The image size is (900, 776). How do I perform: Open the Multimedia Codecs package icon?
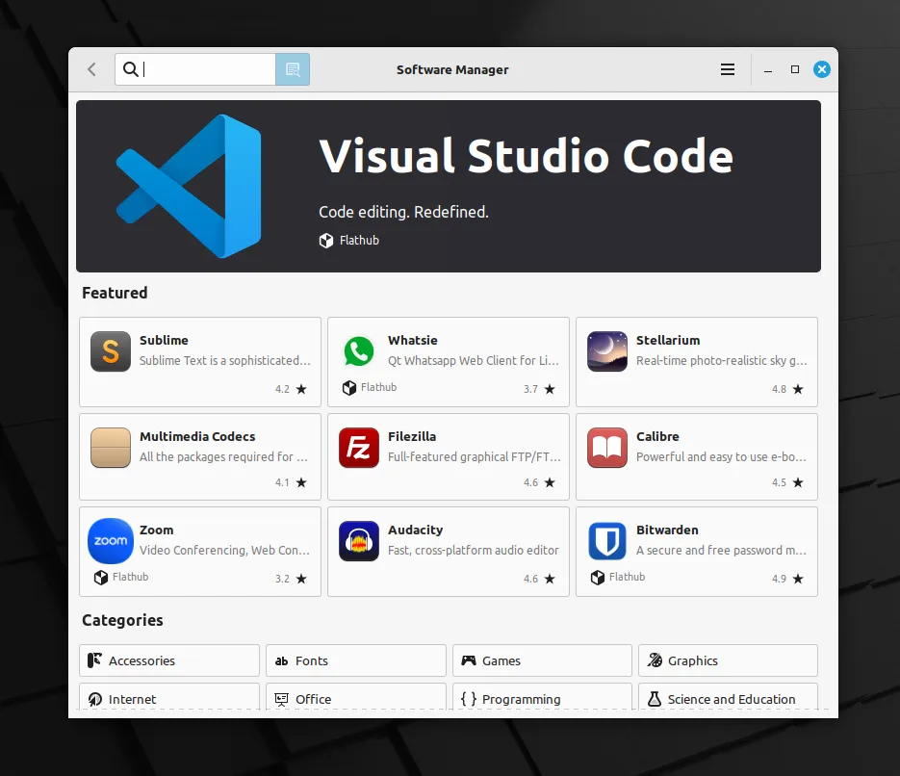pos(111,448)
